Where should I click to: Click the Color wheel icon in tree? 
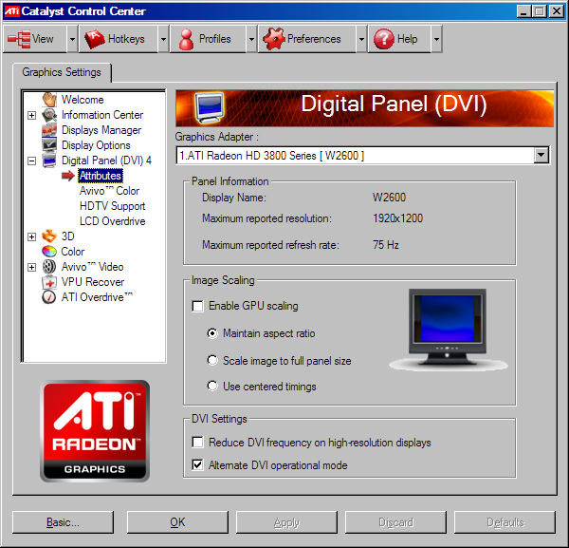[49, 252]
